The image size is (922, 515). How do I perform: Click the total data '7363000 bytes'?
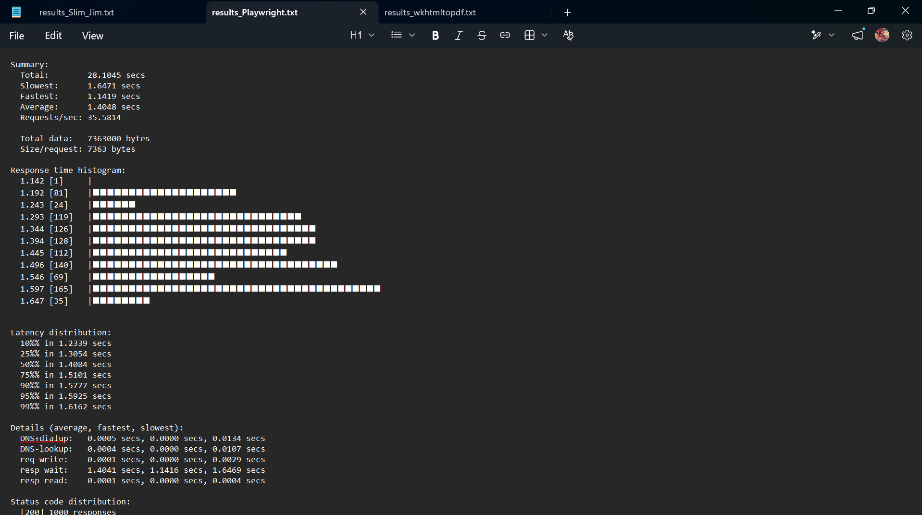(x=118, y=138)
